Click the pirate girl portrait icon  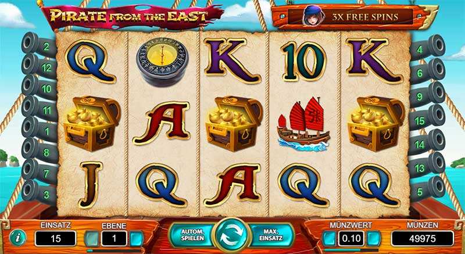point(309,16)
